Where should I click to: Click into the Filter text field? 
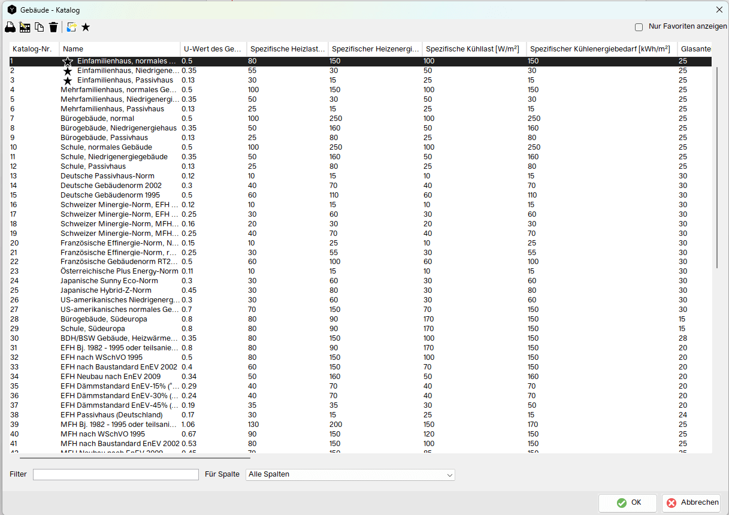click(116, 474)
